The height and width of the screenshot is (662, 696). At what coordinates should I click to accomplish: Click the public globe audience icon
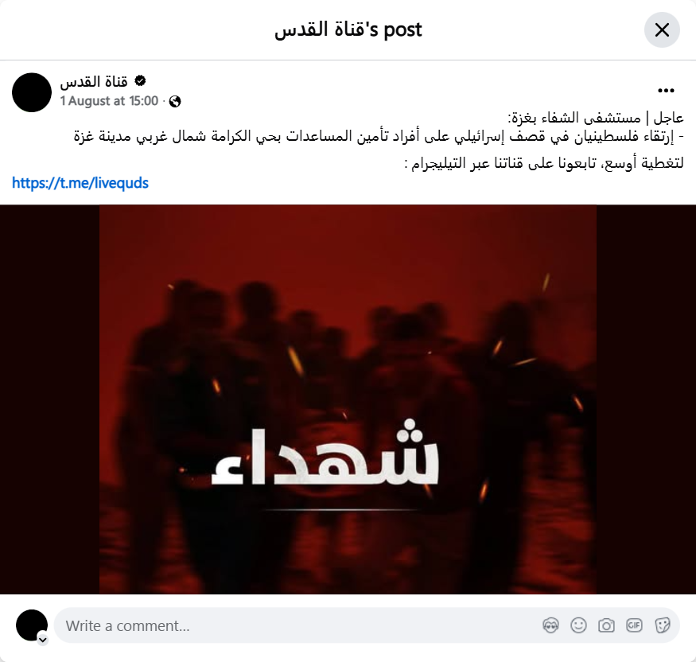pyautogui.click(x=175, y=101)
